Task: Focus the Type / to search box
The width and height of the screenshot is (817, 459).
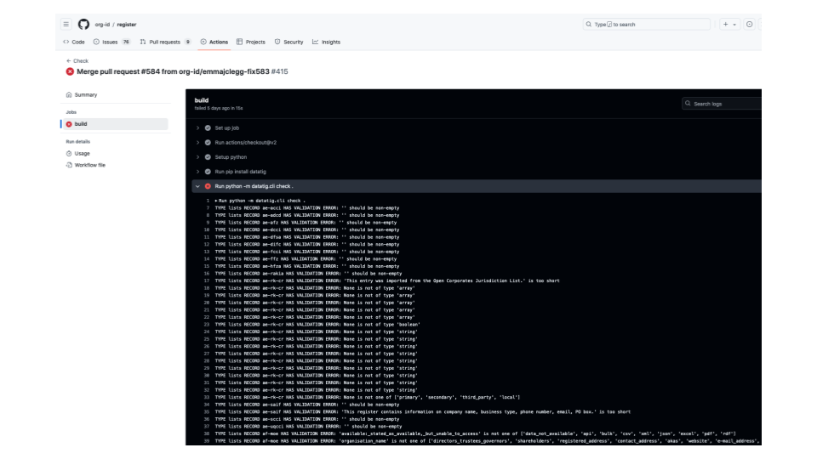Action: pyautogui.click(x=646, y=25)
